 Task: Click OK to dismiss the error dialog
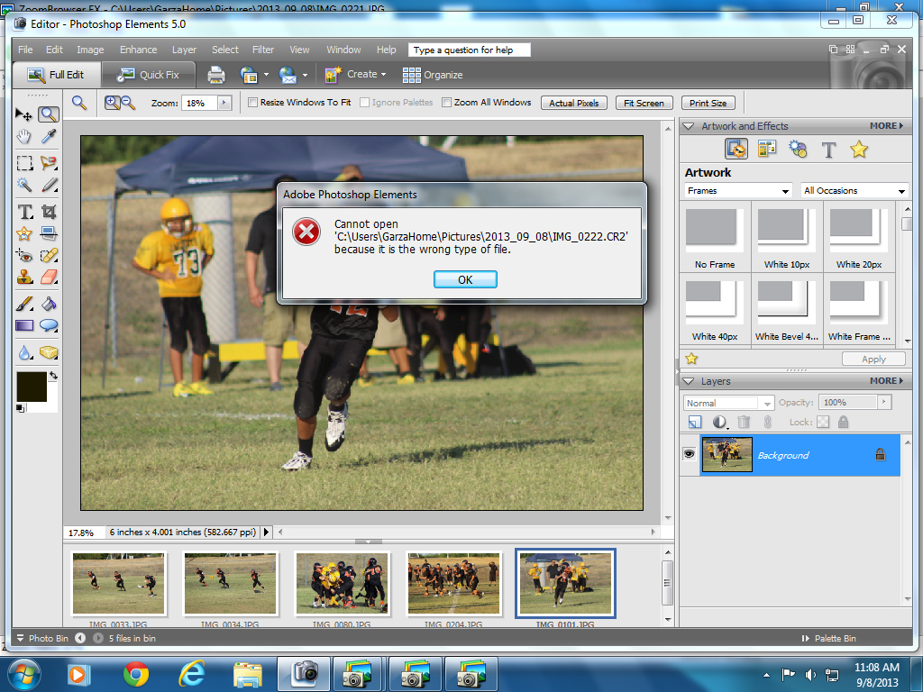pyautogui.click(x=465, y=279)
